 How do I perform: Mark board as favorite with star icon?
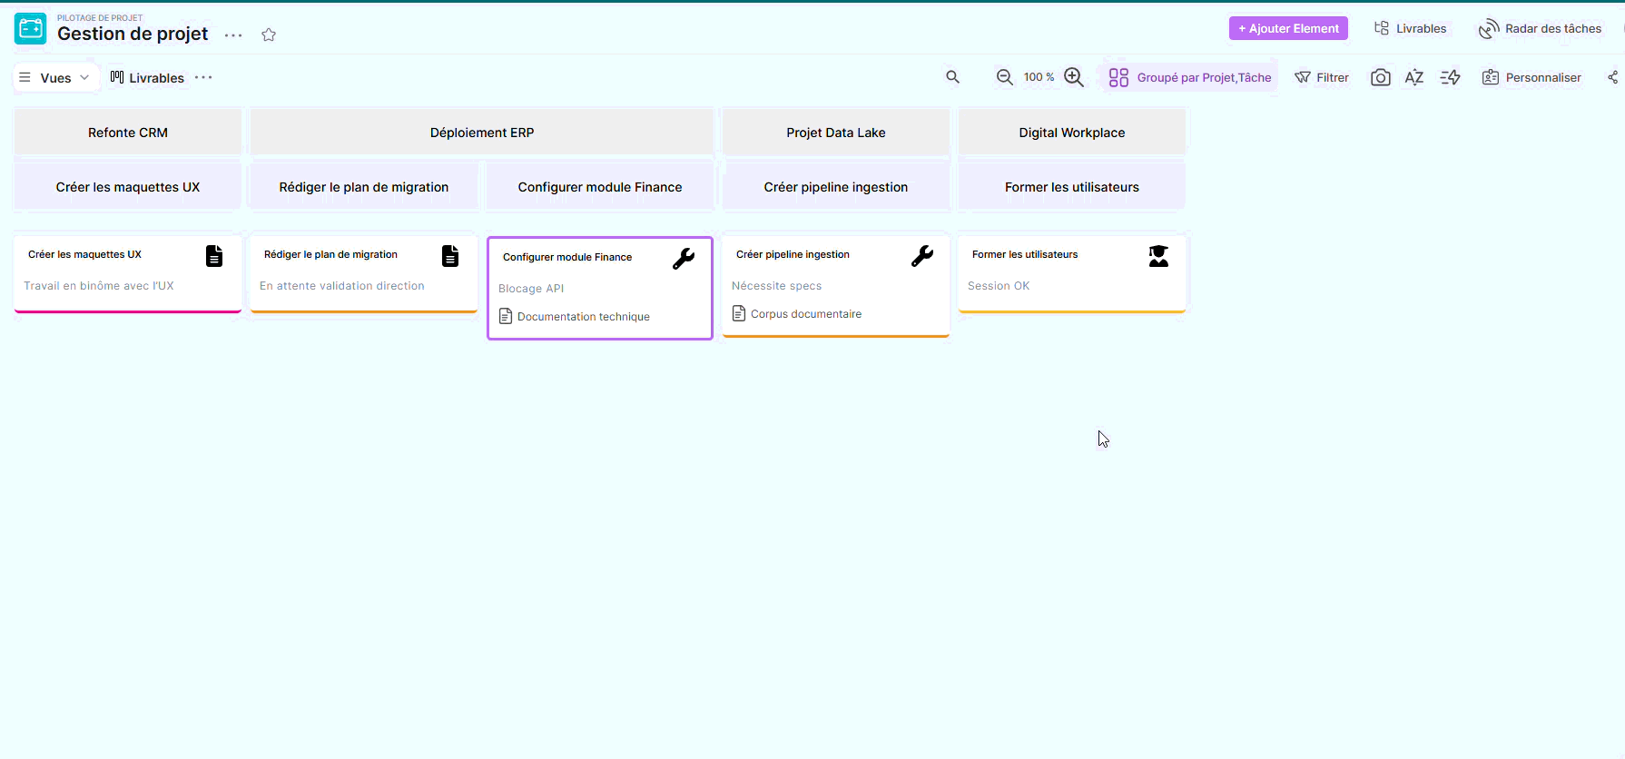coord(269,34)
